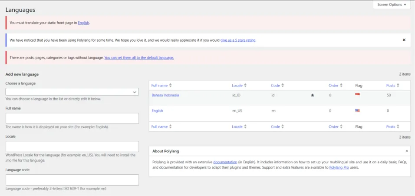Image resolution: width=415 pixels, height=196 pixels.
Task: Collapse the About Polylang panel
Action: [406, 151]
